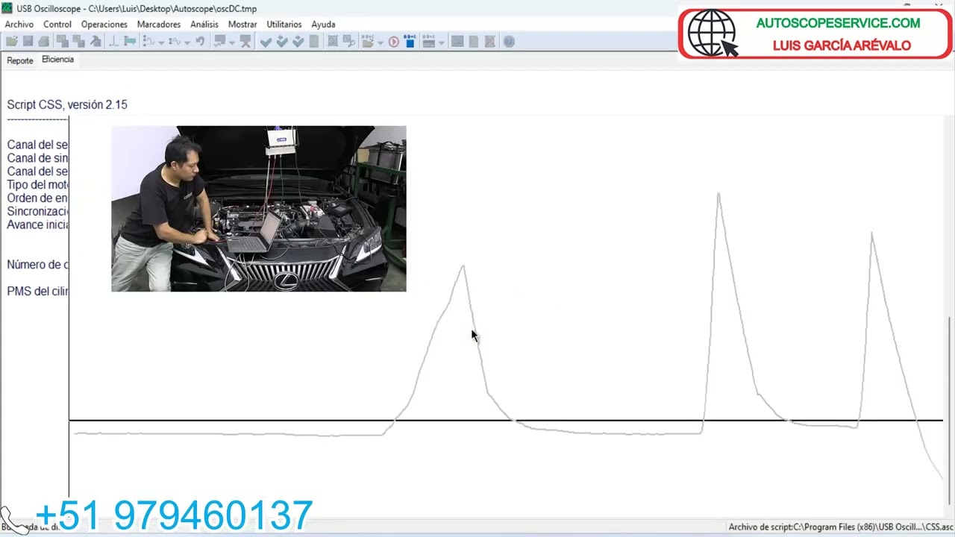This screenshot has width=955, height=537.
Task: Click the 'Tipo del mot' report line
Action: [37, 185]
